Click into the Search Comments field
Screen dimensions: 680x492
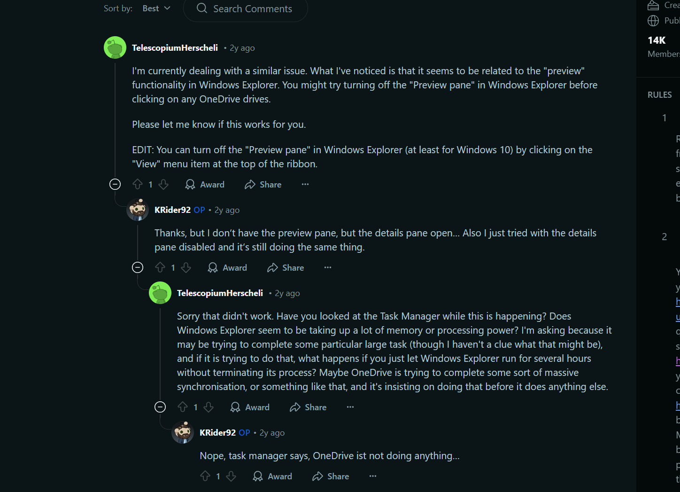[x=252, y=9]
